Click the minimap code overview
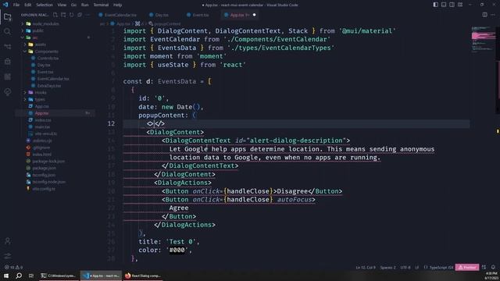The image size is (500, 281). click(x=484, y=40)
